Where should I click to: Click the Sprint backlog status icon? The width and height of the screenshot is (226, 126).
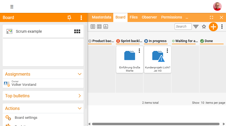coord(118,41)
